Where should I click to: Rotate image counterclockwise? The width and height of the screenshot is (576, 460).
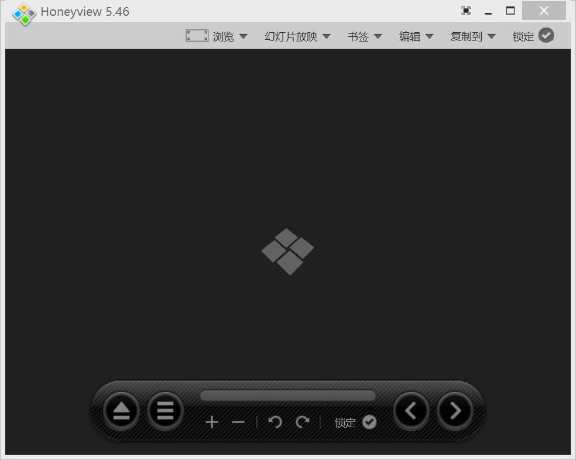click(x=275, y=422)
